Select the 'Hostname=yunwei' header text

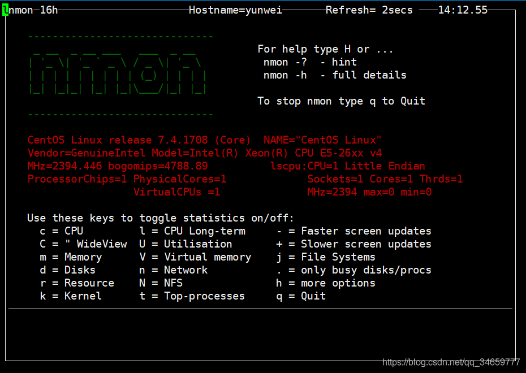(235, 10)
